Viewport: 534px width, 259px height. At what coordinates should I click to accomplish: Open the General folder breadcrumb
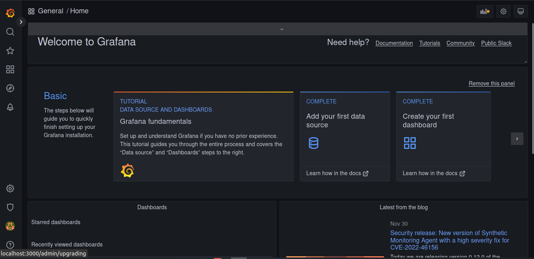(51, 11)
